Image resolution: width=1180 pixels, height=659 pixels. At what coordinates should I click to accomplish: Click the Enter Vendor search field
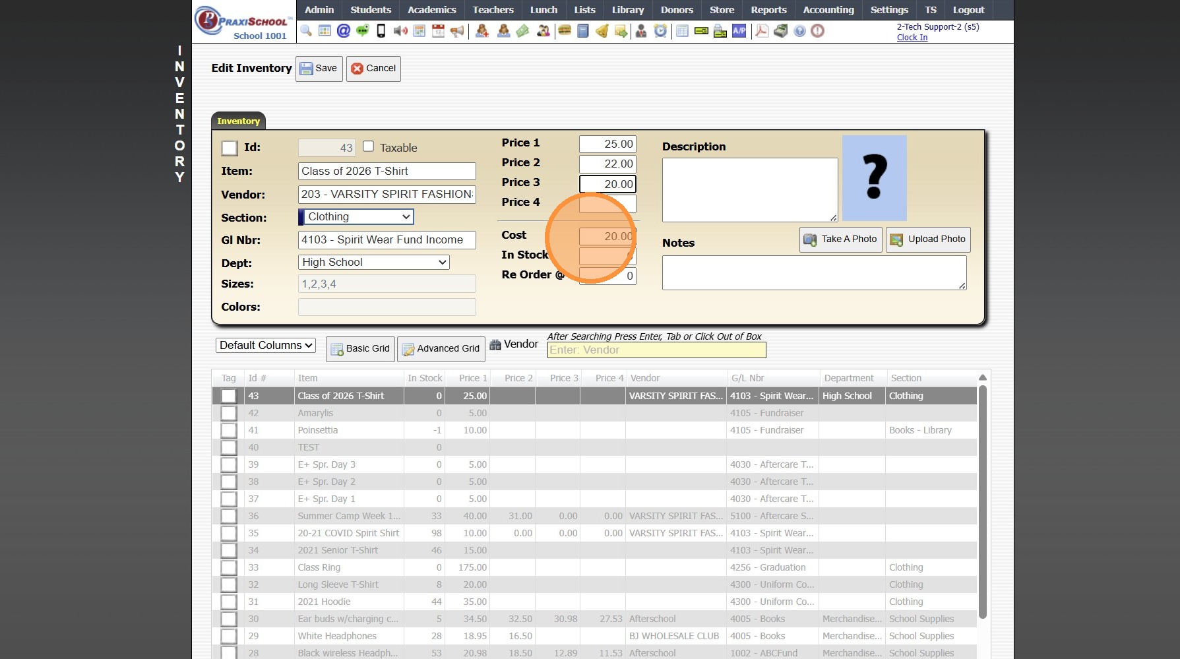pos(656,350)
